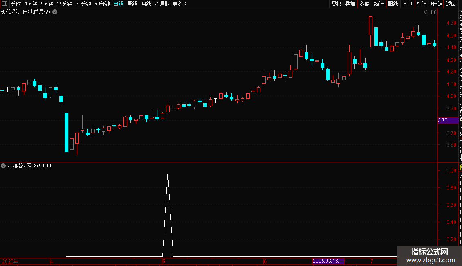Switch to 周线 weekly chart
The width and height of the screenshot is (462, 266).
click(x=132, y=4)
